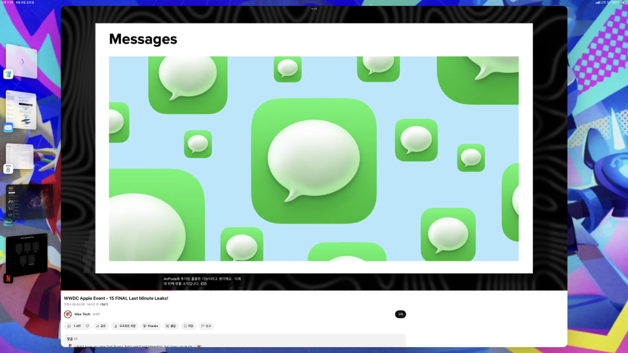Screen dimensions: 628x353
Task: Seek on the video progress bar
Action: point(314,290)
